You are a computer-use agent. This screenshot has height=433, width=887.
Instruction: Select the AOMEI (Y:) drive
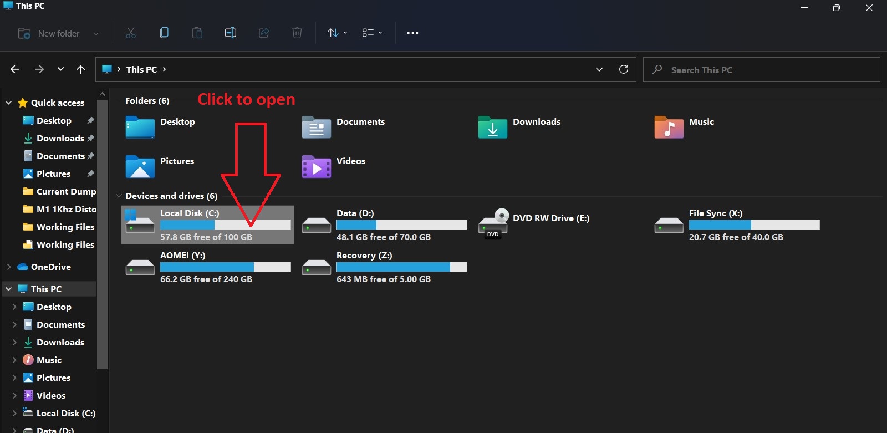[x=208, y=267]
